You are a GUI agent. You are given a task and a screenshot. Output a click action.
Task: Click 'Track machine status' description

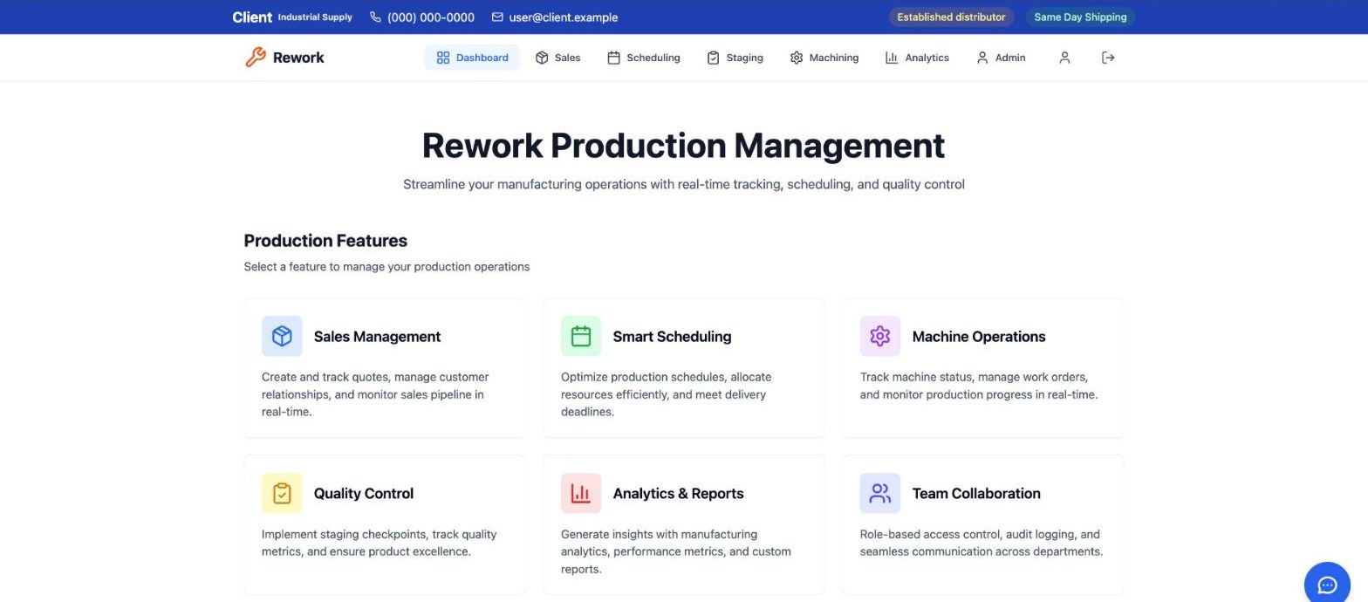click(x=979, y=386)
